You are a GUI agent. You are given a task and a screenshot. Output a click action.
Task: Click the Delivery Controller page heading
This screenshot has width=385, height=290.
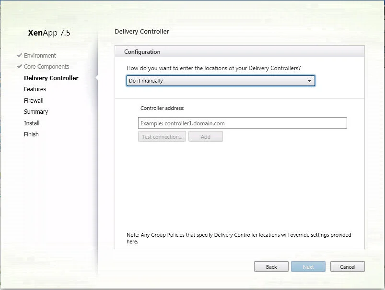[141, 32]
